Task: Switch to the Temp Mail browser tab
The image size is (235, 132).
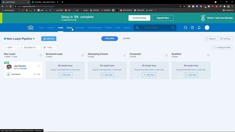Action: (x=45, y=2)
